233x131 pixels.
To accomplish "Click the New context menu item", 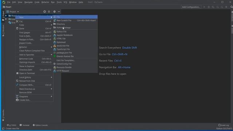I will 34,17.
